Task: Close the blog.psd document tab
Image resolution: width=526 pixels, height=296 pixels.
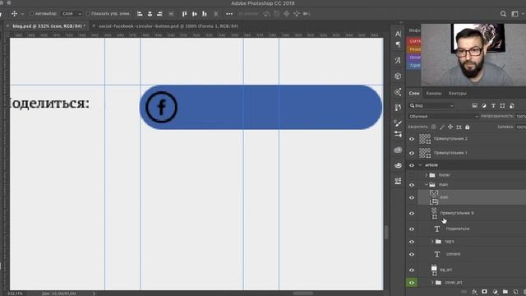Action: [x=7, y=25]
